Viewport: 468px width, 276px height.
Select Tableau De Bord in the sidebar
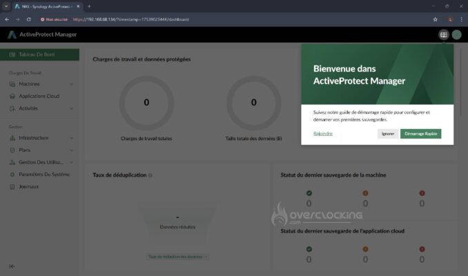[40, 55]
